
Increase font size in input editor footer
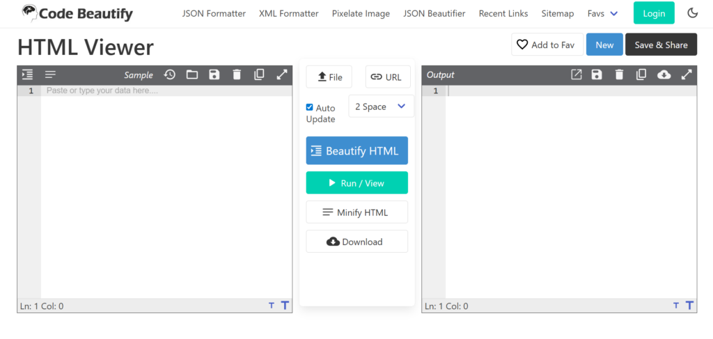point(285,306)
